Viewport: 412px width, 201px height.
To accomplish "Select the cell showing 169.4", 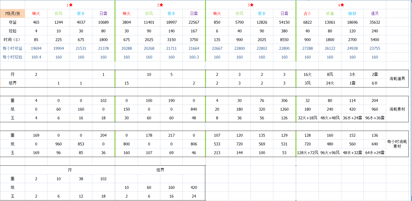I will pyautogui.click(x=36, y=57).
